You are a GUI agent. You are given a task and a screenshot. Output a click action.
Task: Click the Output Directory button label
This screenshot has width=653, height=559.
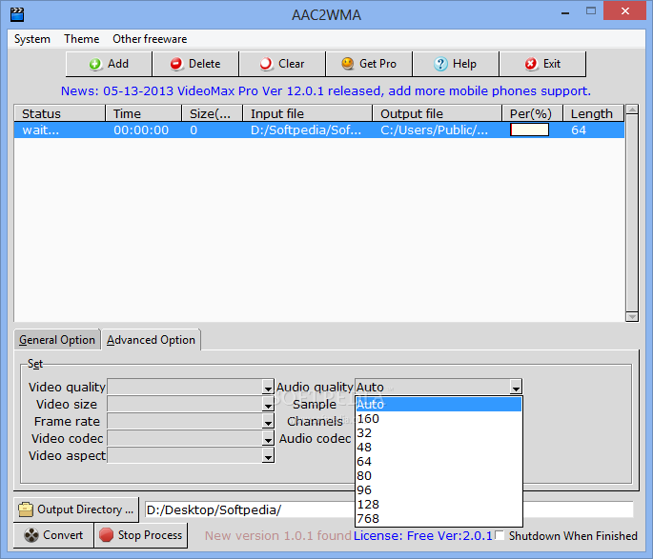click(x=86, y=509)
